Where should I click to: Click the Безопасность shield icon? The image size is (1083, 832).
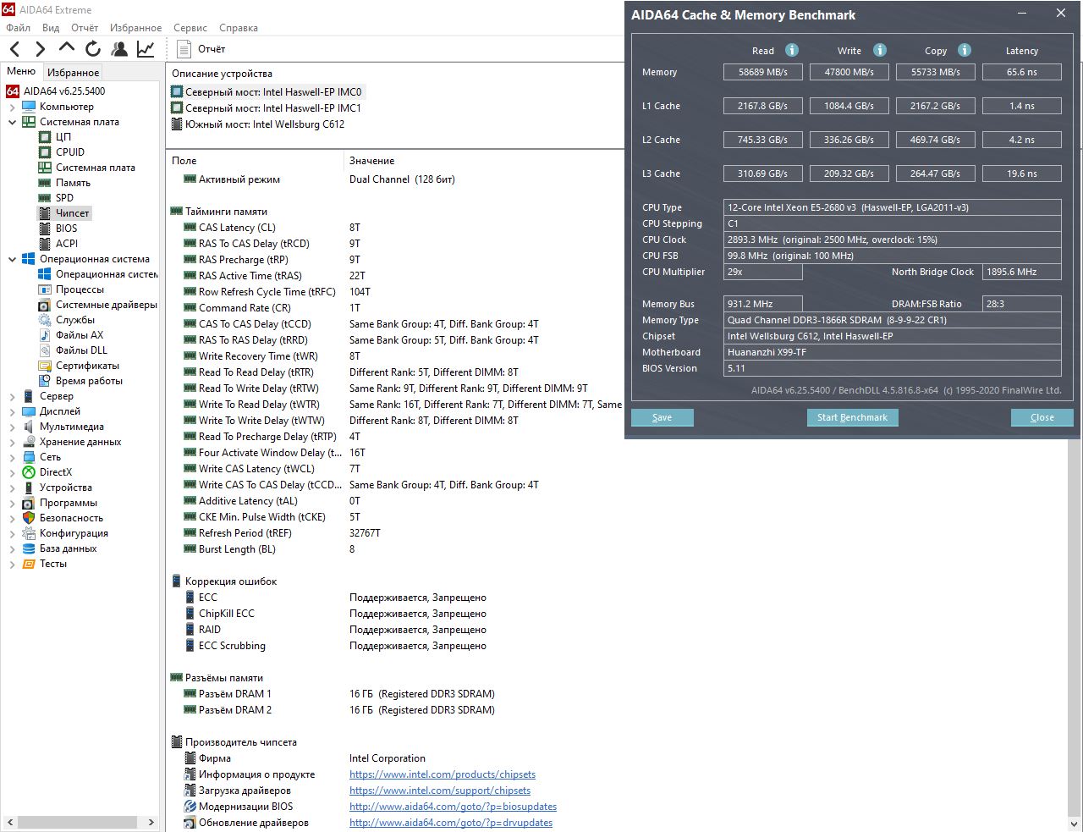pos(29,518)
